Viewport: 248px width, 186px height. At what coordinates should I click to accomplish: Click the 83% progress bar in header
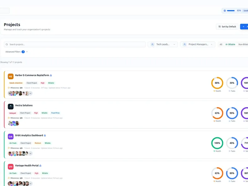(x=231, y=11)
